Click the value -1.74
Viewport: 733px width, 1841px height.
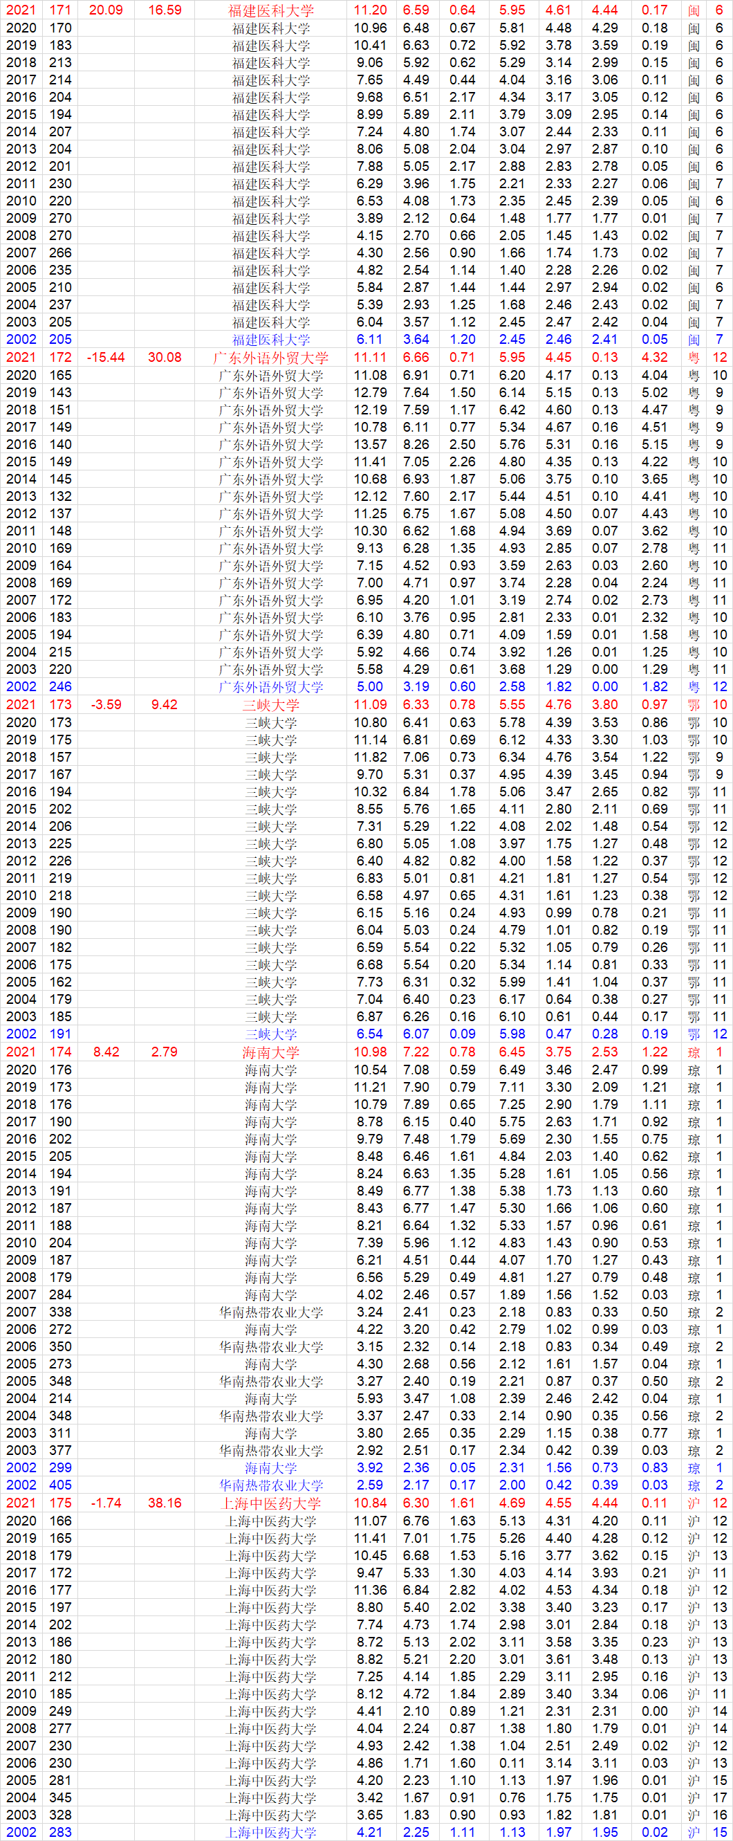(x=106, y=1503)
